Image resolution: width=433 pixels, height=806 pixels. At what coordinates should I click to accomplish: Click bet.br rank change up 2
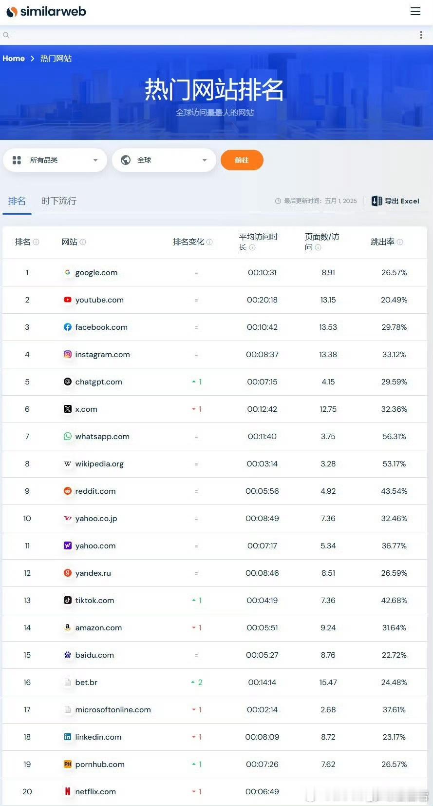click(x=197, y=683)
